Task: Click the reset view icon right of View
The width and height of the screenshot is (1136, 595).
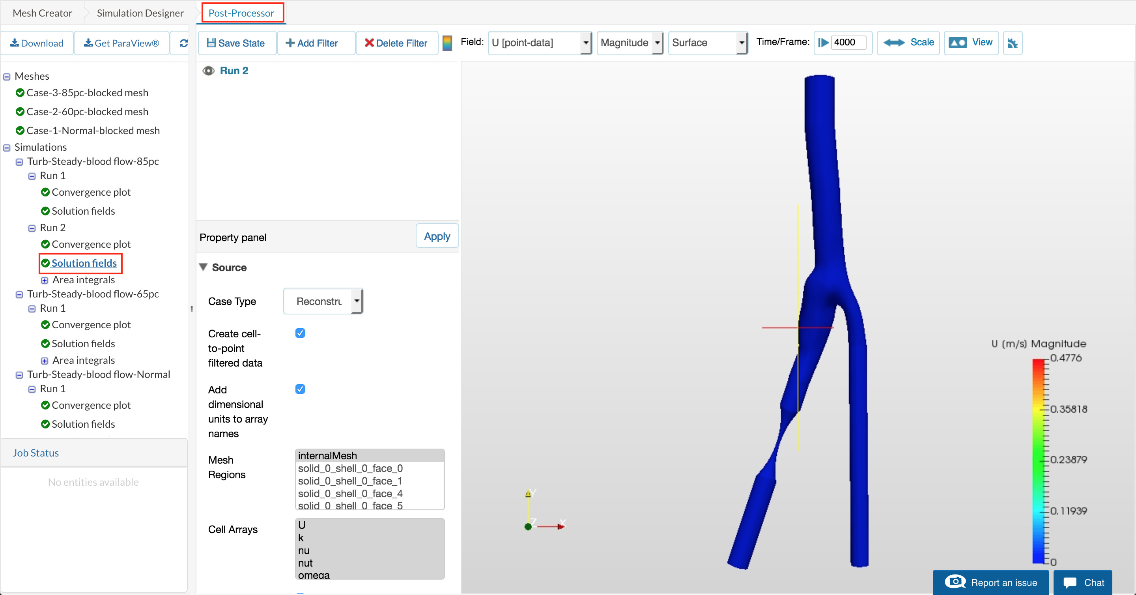Action: (1012, 43)
